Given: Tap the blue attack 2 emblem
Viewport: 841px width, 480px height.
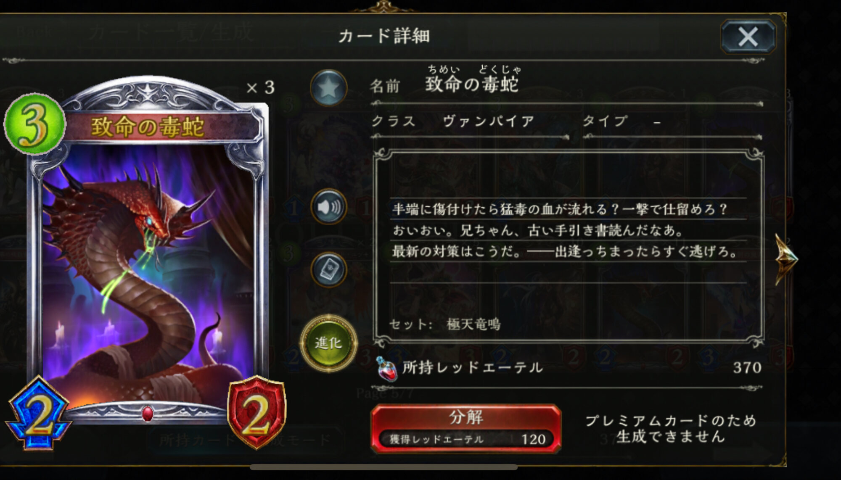Looking at the screenshot, I should point(39,413).
